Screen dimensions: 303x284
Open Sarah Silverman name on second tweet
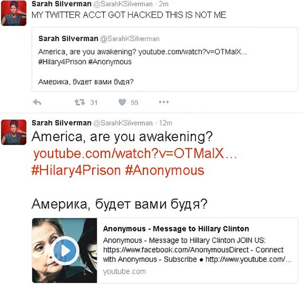(62, 123)
